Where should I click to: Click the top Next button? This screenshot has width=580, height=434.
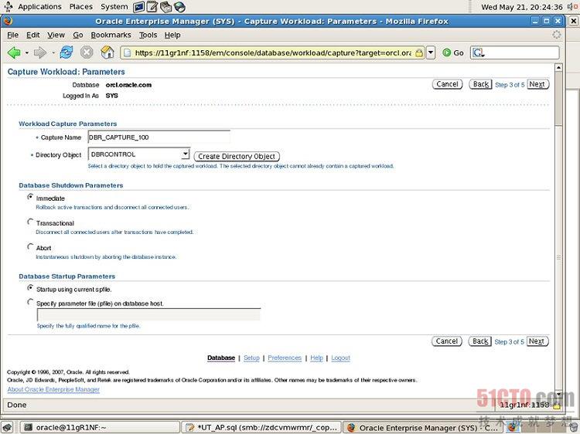coord(537,84)
